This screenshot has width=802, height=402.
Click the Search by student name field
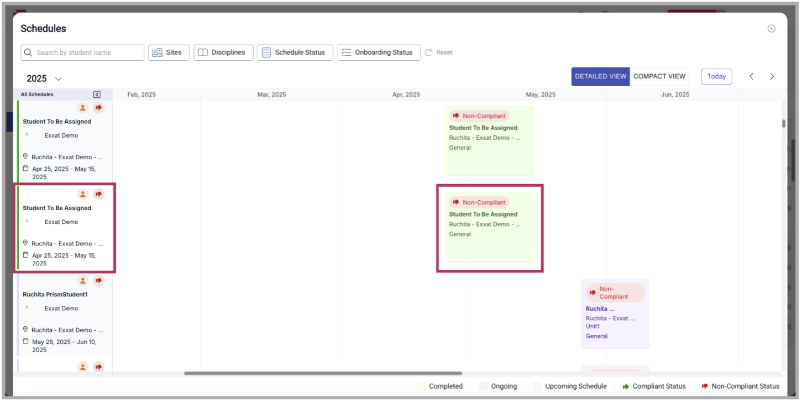pyautogui.click(x=83, y=53)
